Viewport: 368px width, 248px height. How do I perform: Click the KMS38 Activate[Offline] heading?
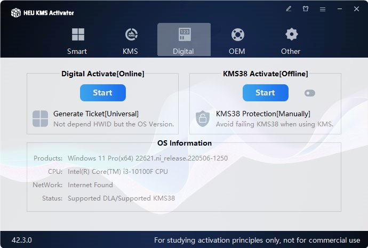(x=266, y=74)
